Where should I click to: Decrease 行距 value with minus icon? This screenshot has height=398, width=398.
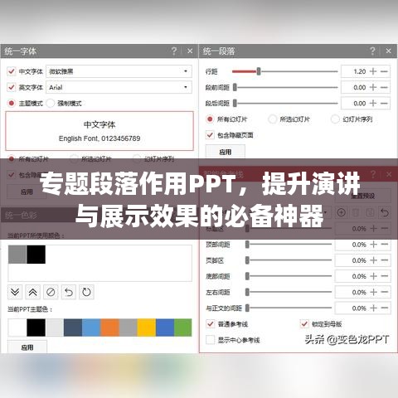coord(384,71)
